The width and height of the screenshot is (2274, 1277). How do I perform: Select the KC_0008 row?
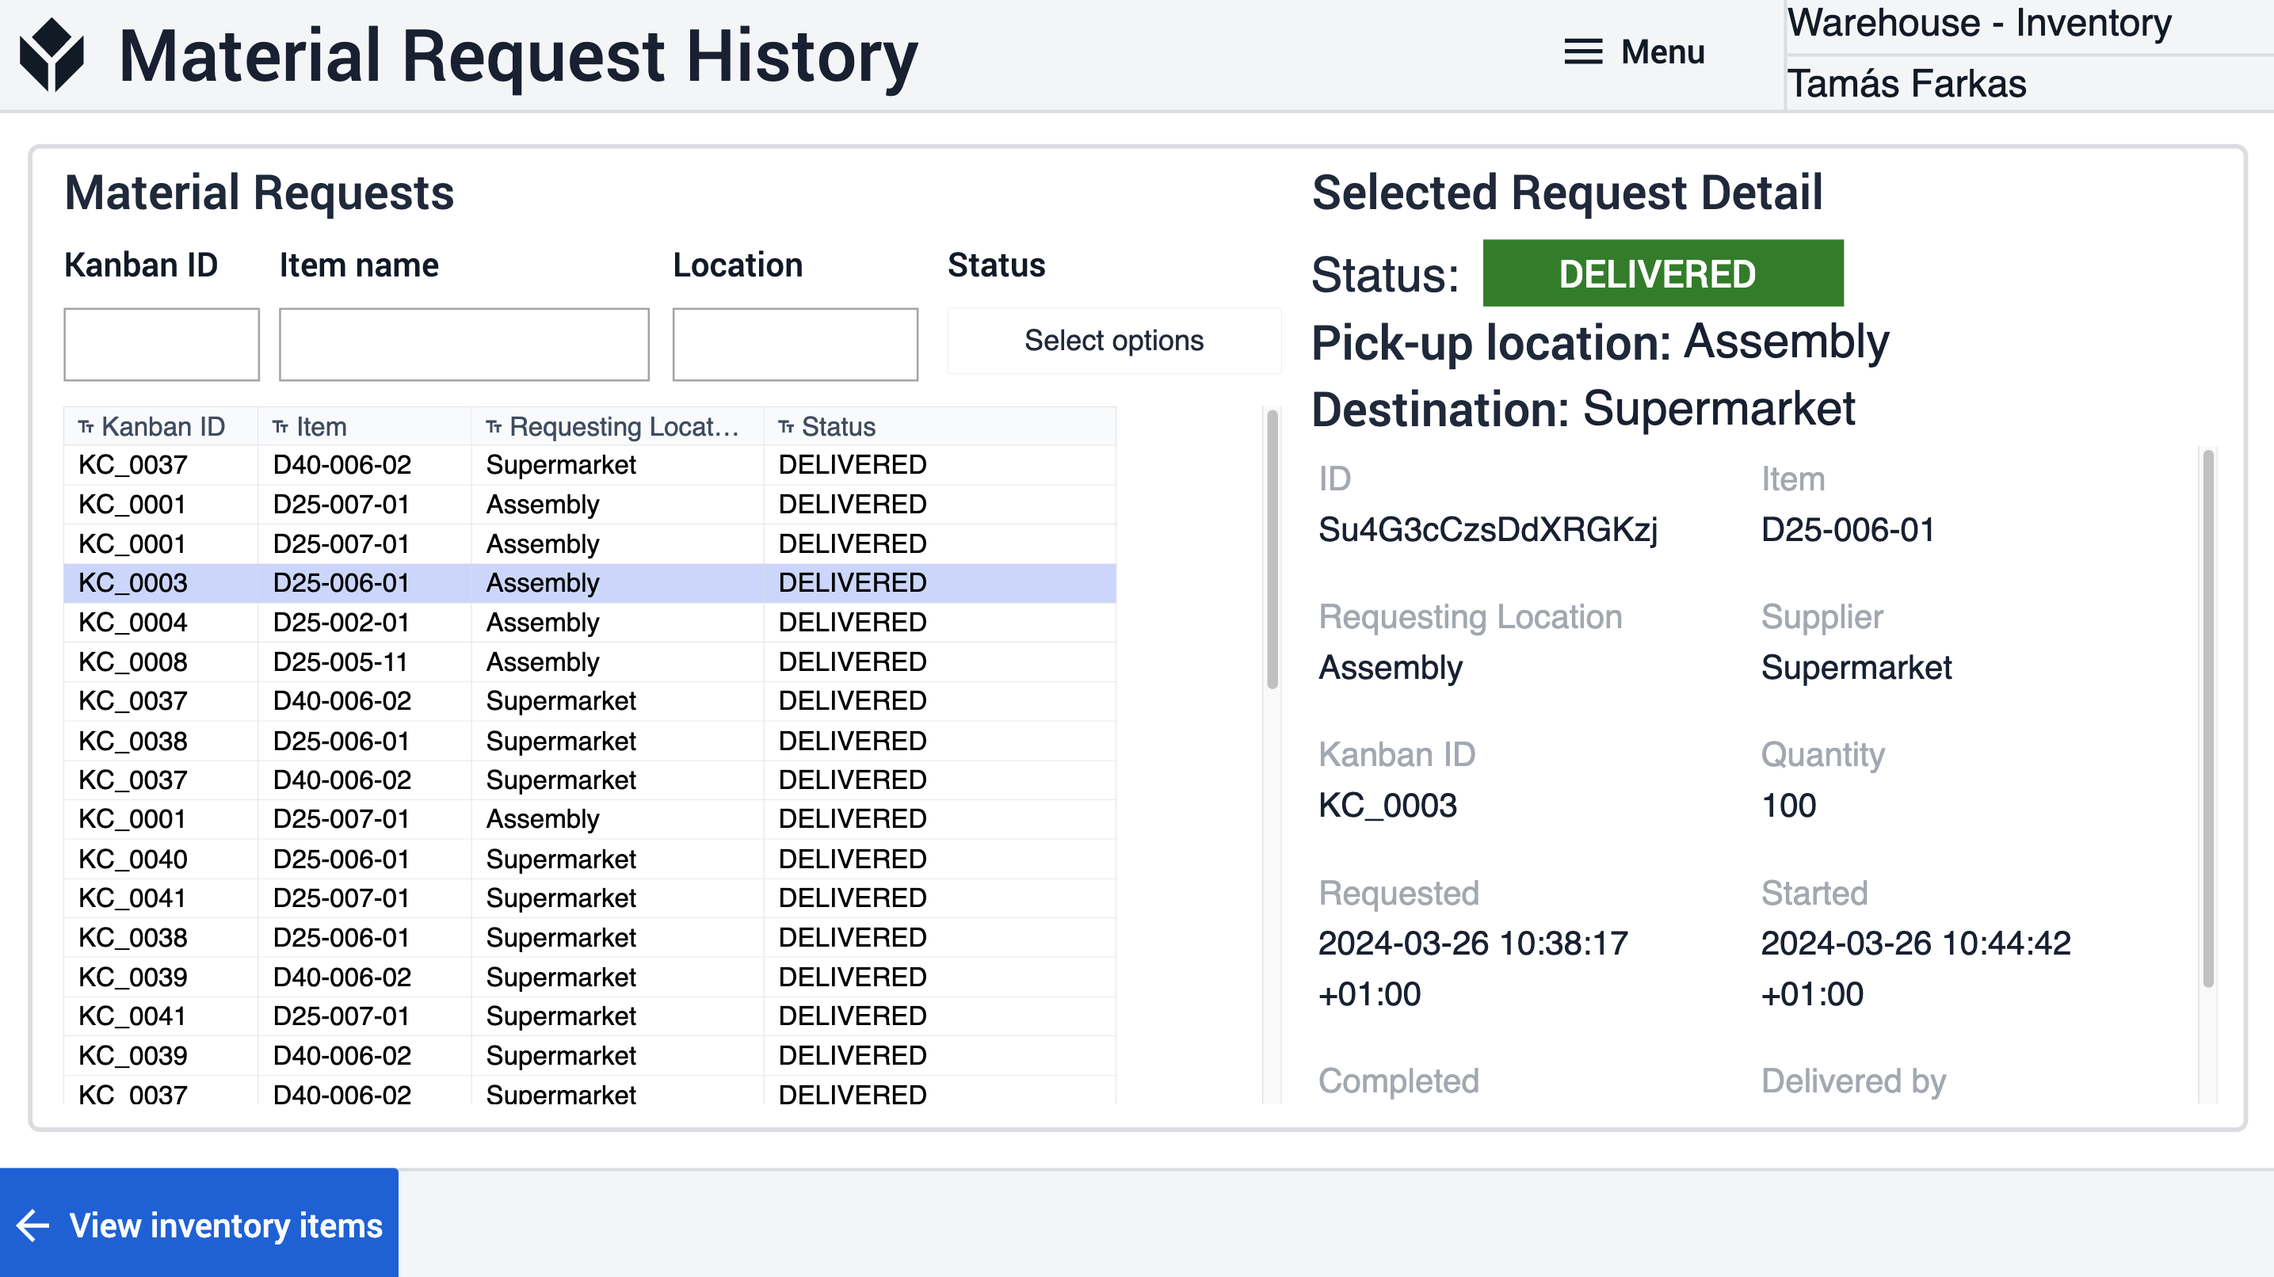point(589,662)
